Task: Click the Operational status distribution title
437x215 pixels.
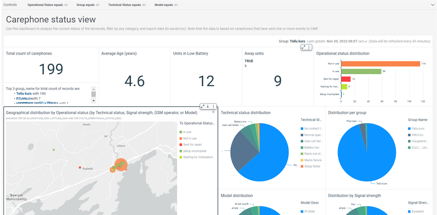Action: [x=343, y=53]
